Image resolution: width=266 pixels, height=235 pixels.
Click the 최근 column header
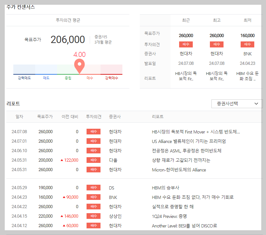(186, 20)
